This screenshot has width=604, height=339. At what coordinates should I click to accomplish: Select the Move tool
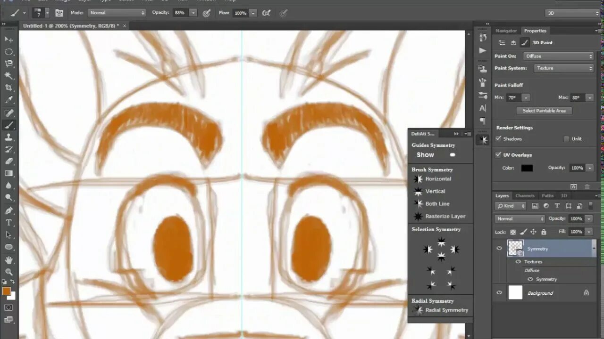click(8, 39)
